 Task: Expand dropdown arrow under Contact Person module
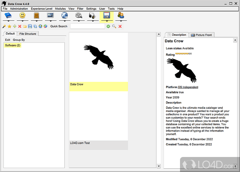click(121, 21)
